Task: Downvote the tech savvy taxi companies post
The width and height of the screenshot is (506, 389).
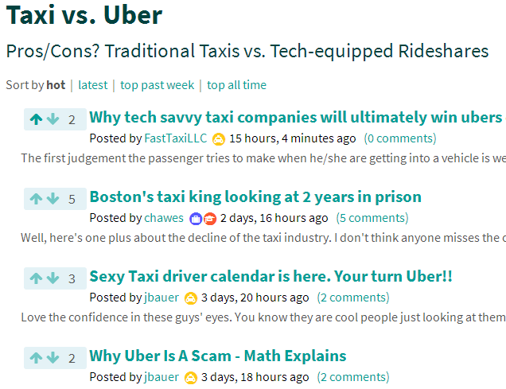Action: tap(53, 119)
